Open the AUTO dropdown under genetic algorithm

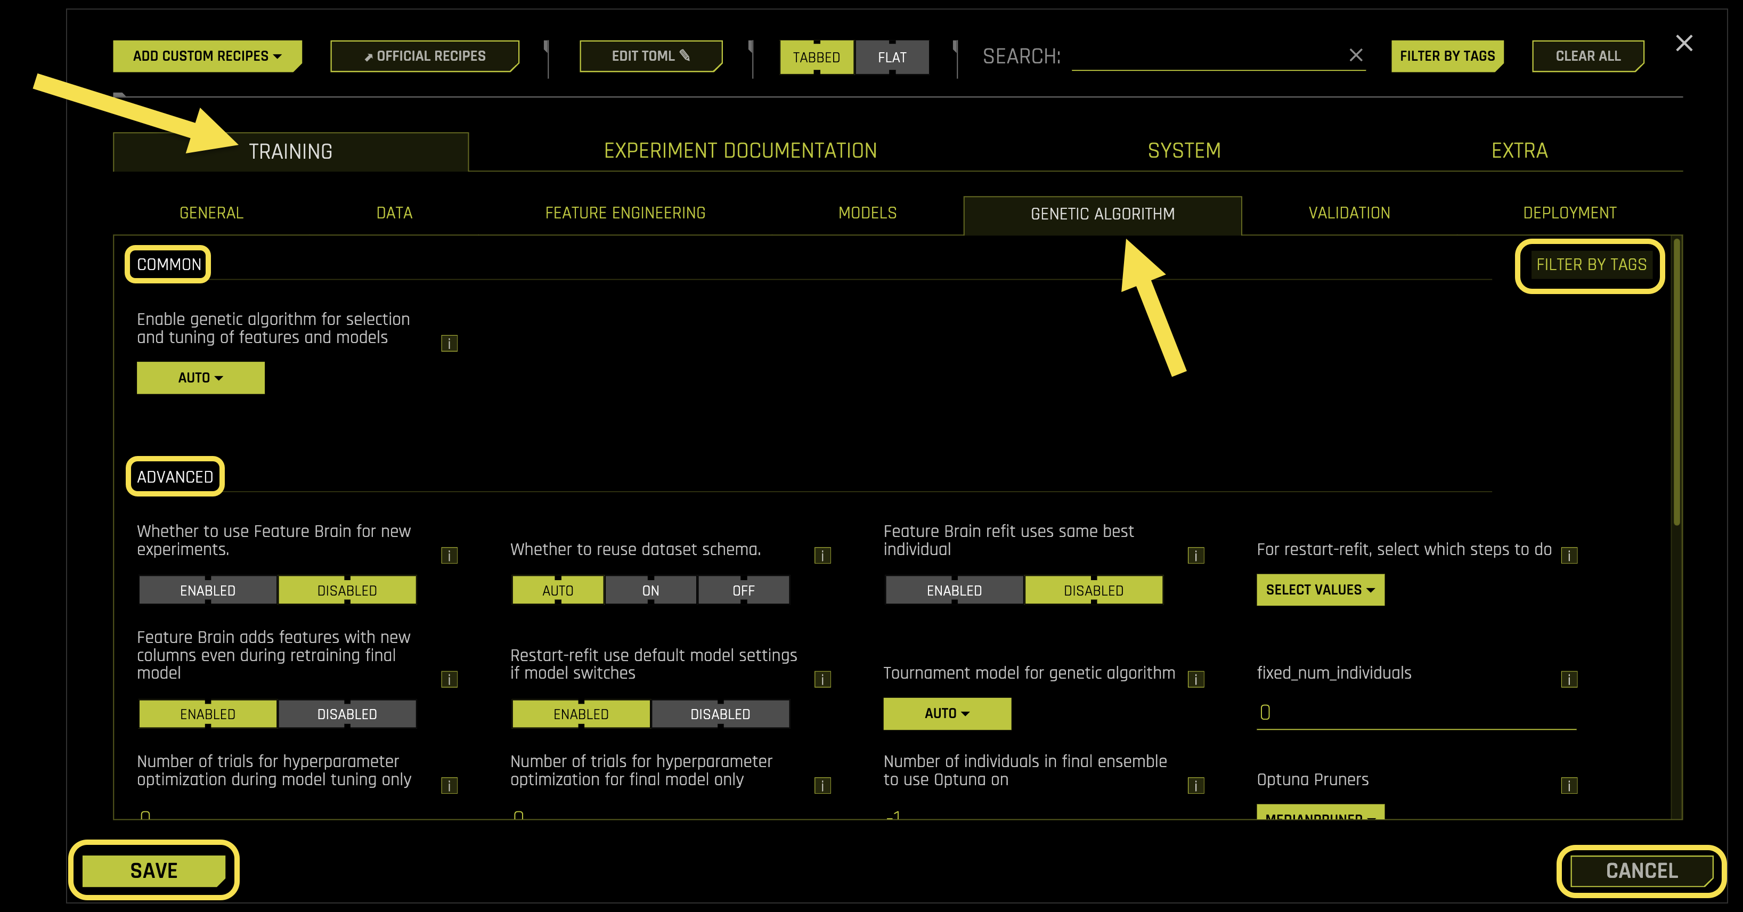tap(200, 378)
